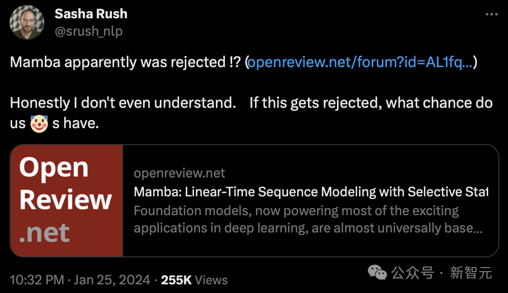Open the Mamba: Linear-Time Sequence Modeling card title

311,192
